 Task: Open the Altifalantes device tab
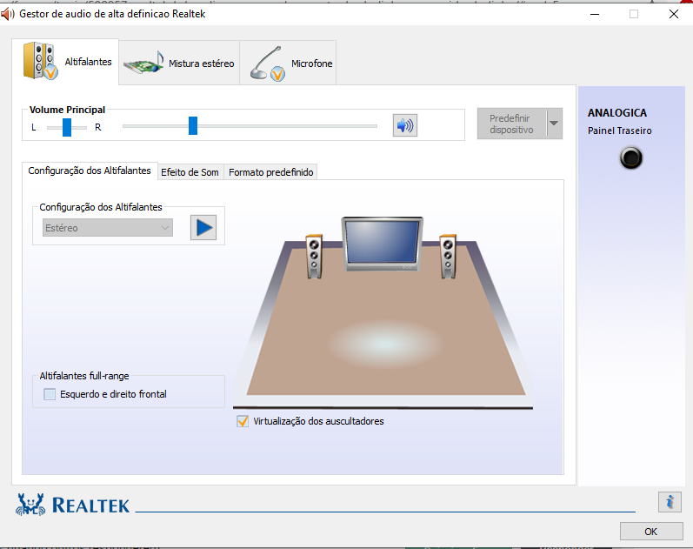(65, 62)
